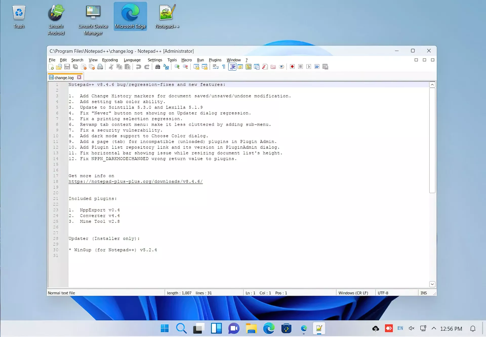486x337 pixels.
Task: Follow the notepad-plus-plus.org downloads link
Action: (x=136, y=182)
